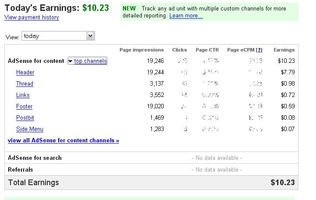The width and height of the screenshot is (316, 200).
Task: Click the Referrals row label
Action: pos(21,170)
